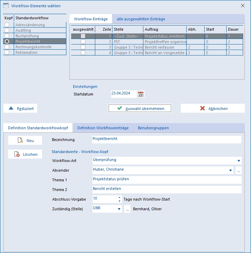This screenshot has height=253, width=251.
Task: Increase Abschluss-Vorgabe with up spinner arrow
Action: point(119,198)
